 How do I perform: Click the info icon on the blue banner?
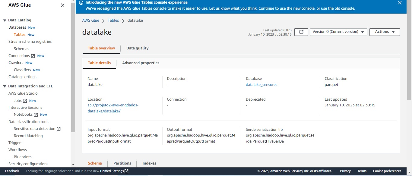pos(81,2)
